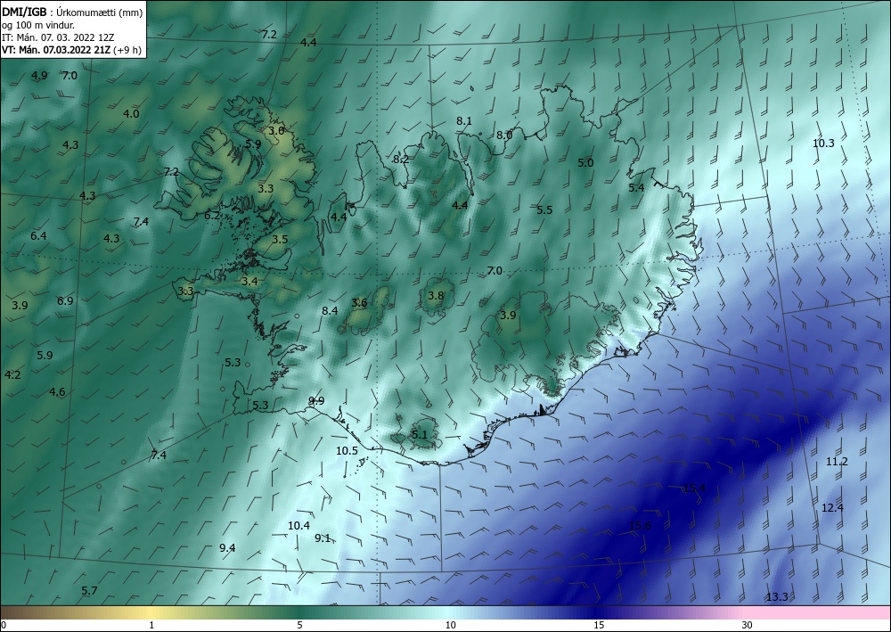Click the 'IT: Mán. 07. 03. 2022 12Z' line

pyautogui.click(x=58, y=37)
